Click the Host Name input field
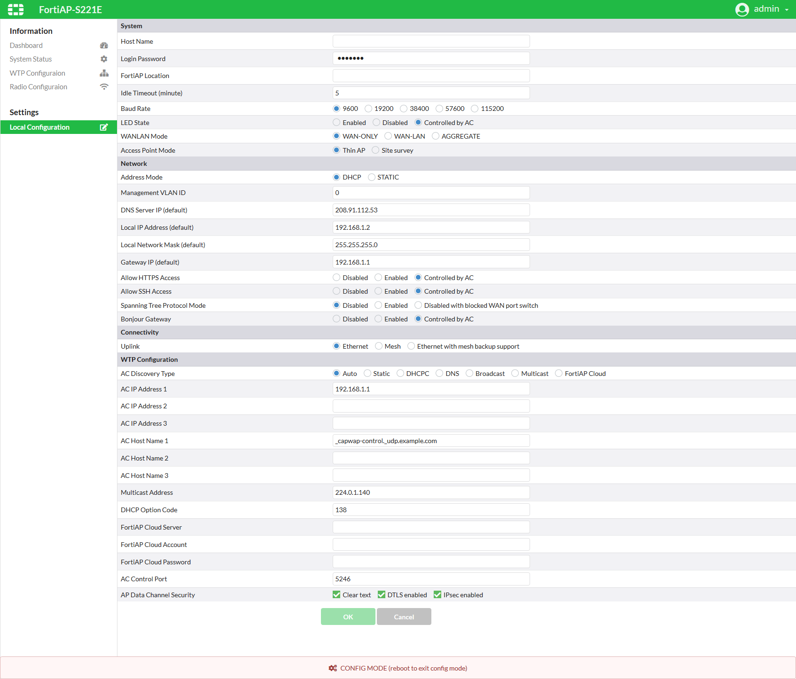 (431, 41)
